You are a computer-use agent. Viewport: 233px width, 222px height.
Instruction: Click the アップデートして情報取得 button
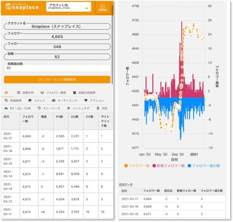click(57, 80)
